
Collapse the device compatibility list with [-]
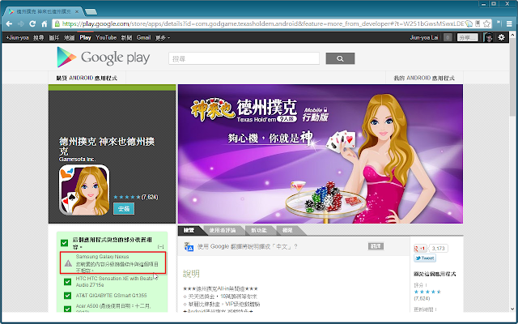pyautogui.click(x=161, y=246)
